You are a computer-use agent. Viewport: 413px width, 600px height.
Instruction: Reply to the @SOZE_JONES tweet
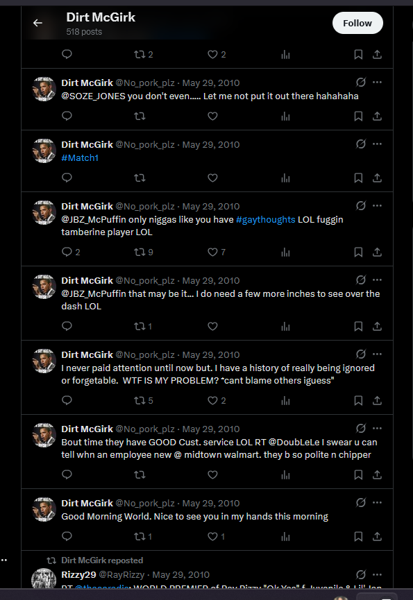67,116
